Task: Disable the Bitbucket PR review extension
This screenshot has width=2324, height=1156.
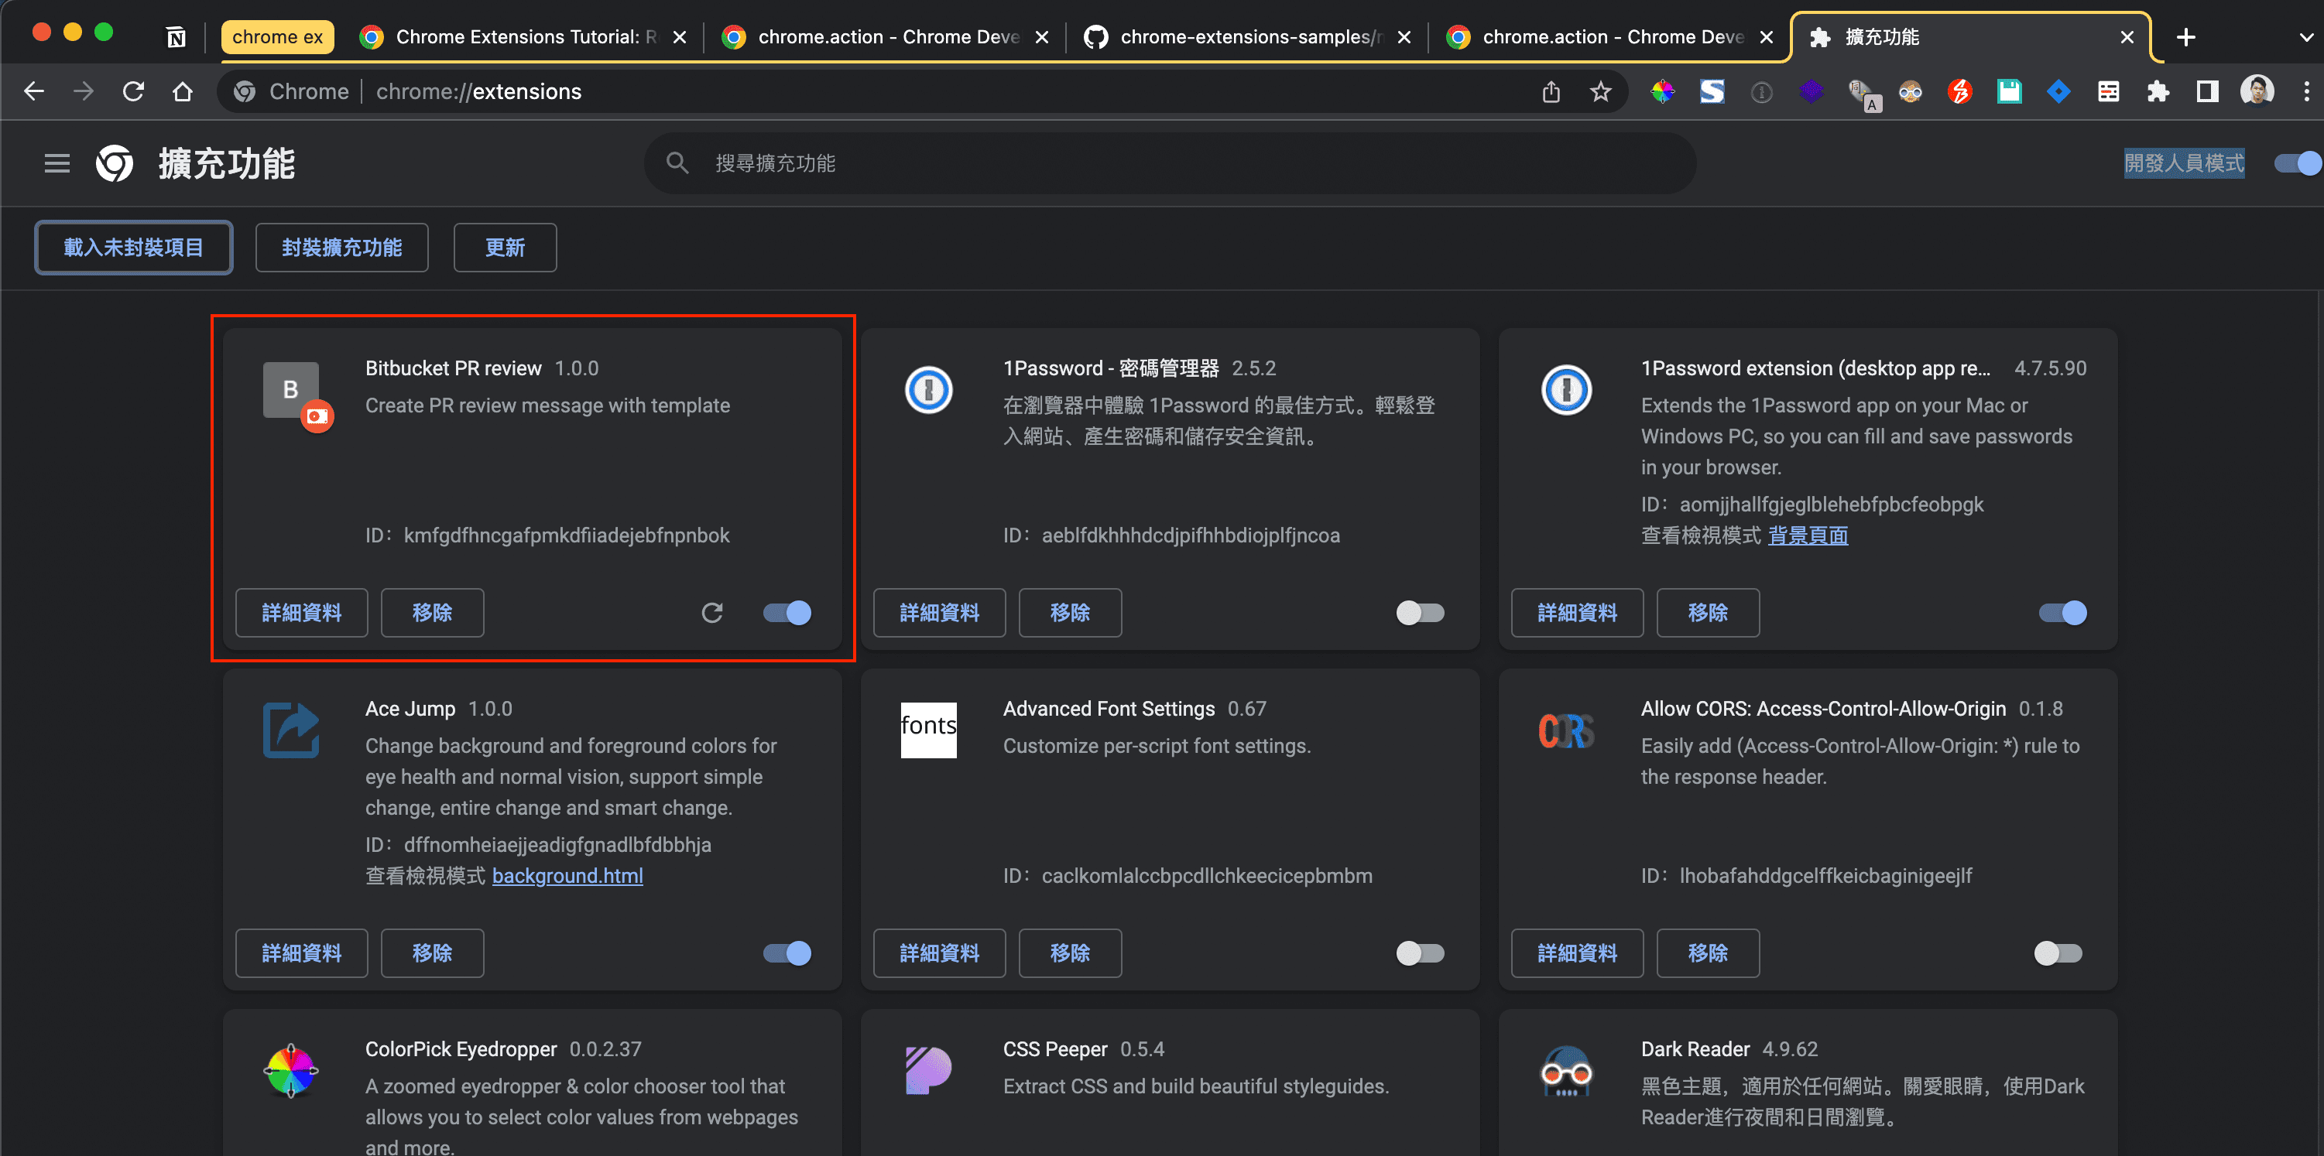Action: pos(787,613)
